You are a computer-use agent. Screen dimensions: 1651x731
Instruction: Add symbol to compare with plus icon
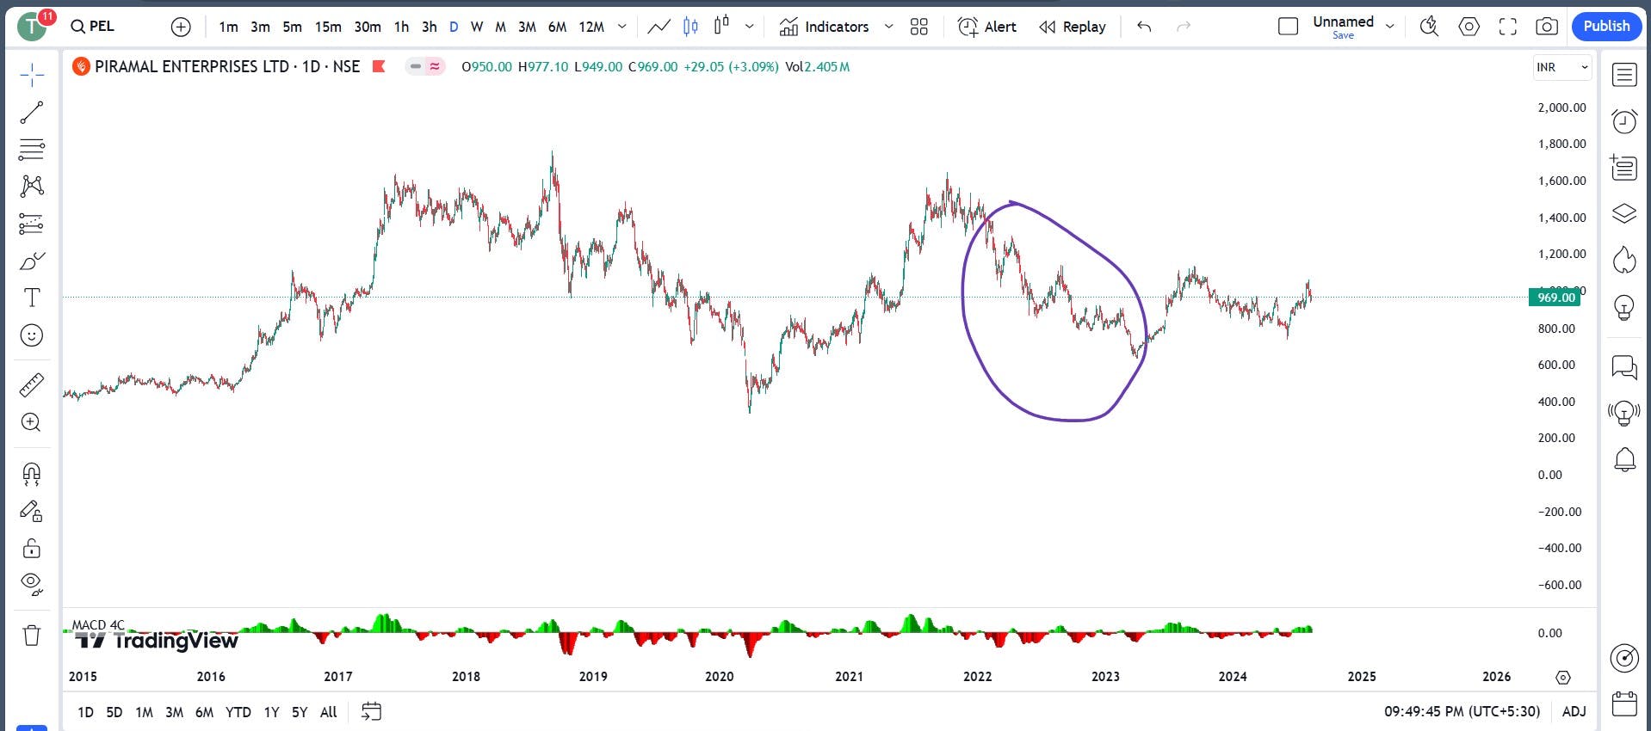[x=181, y=27]
